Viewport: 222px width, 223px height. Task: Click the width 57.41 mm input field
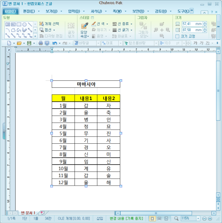tap(192, 24)
